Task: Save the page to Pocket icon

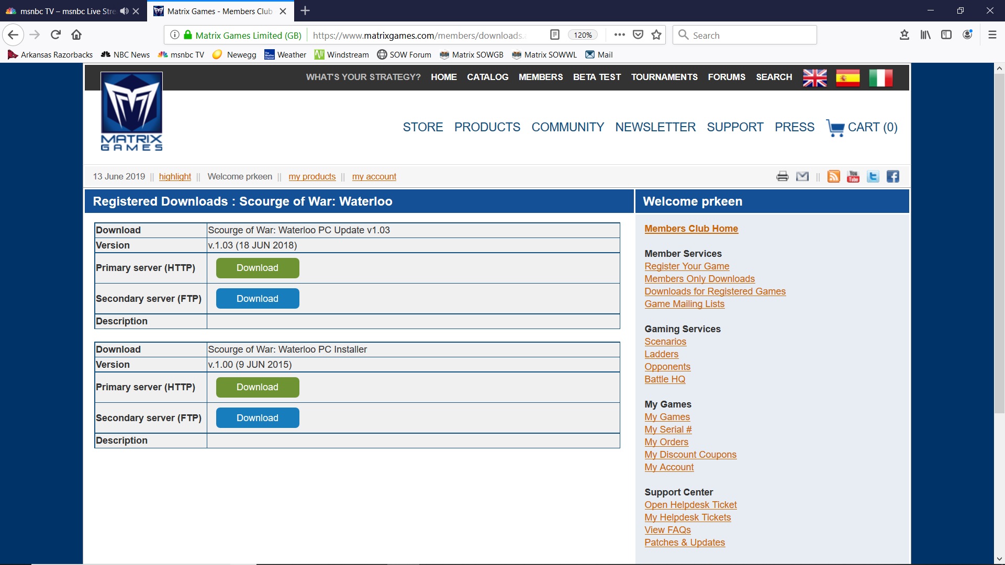Action: [x=638, y=35]
